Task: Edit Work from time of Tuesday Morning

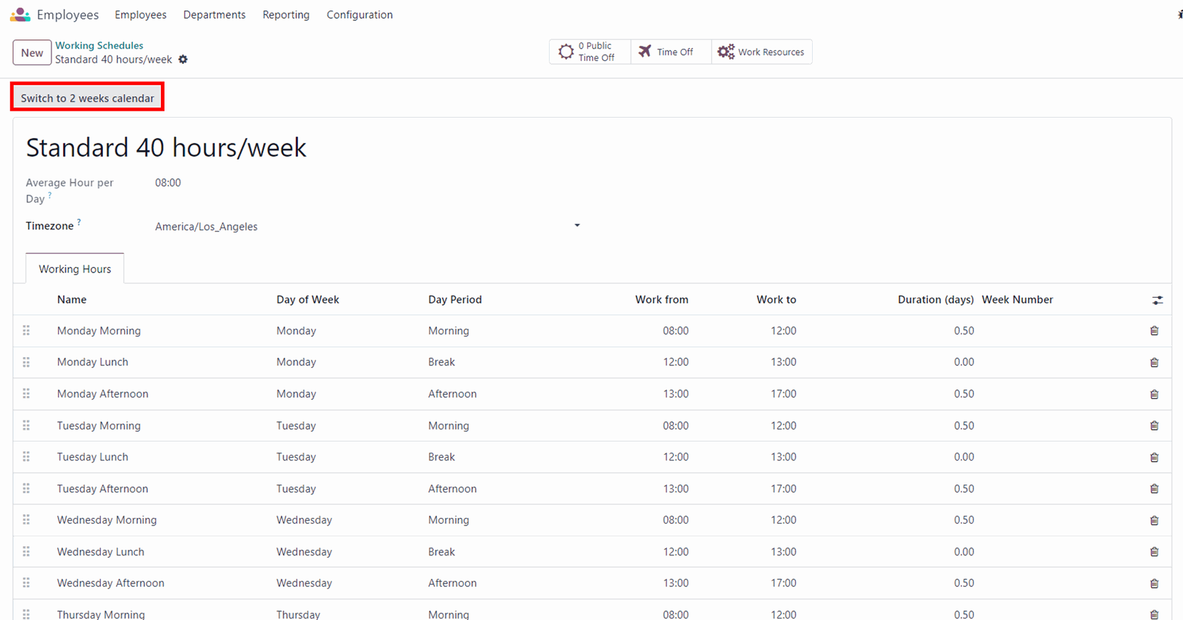Action: point(675,425)
